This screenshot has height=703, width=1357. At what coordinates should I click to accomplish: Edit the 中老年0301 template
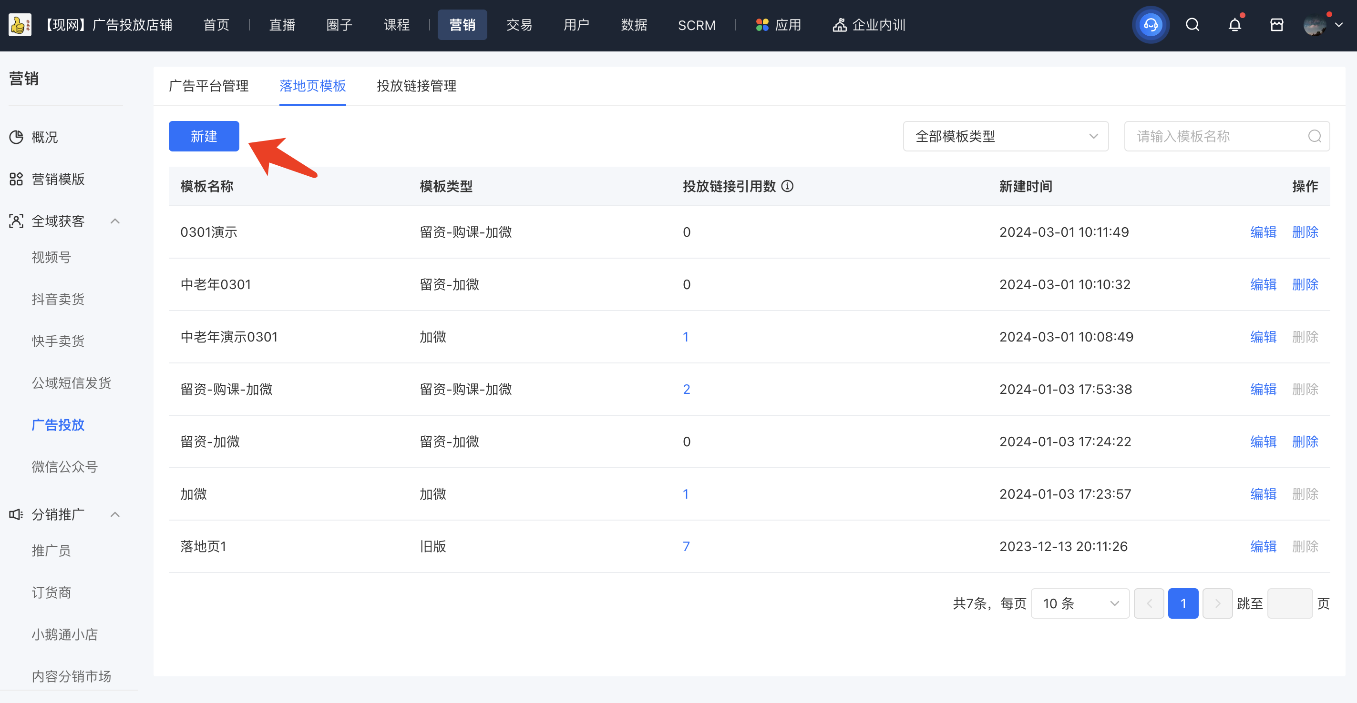[1263, 284]
